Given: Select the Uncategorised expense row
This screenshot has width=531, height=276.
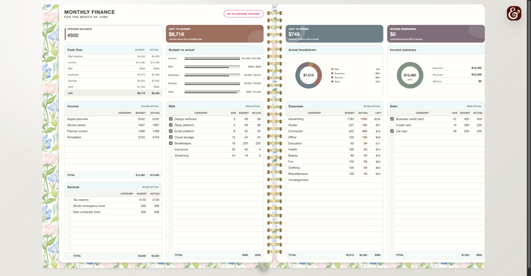Looking at the screenshot, I should pos(334,180).
